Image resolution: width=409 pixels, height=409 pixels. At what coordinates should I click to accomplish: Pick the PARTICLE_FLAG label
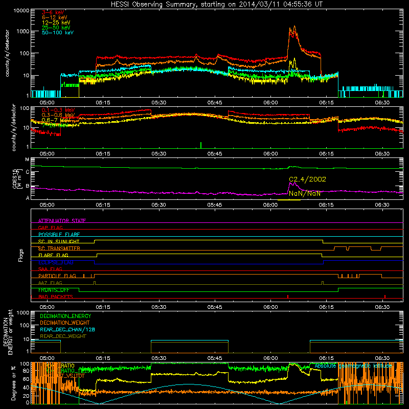click(x=57, y=276)
